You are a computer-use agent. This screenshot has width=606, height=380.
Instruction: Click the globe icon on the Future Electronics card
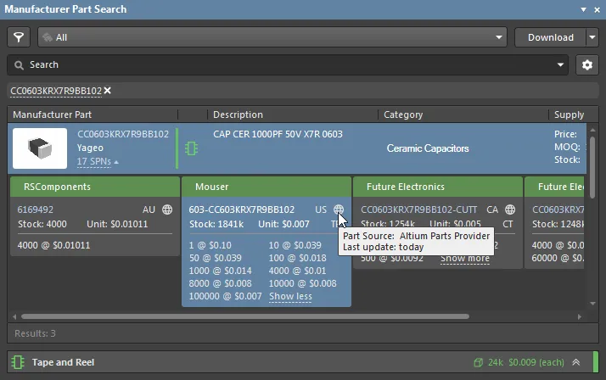tap(510, 210)
